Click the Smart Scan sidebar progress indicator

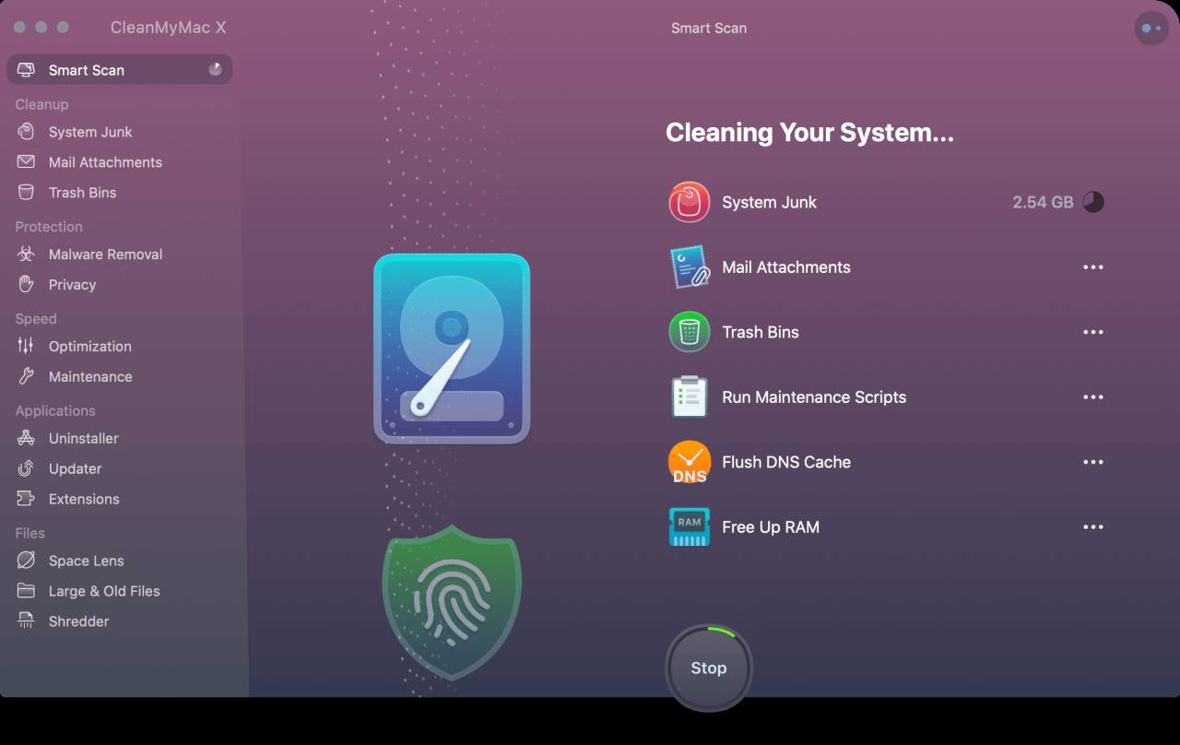215,69
